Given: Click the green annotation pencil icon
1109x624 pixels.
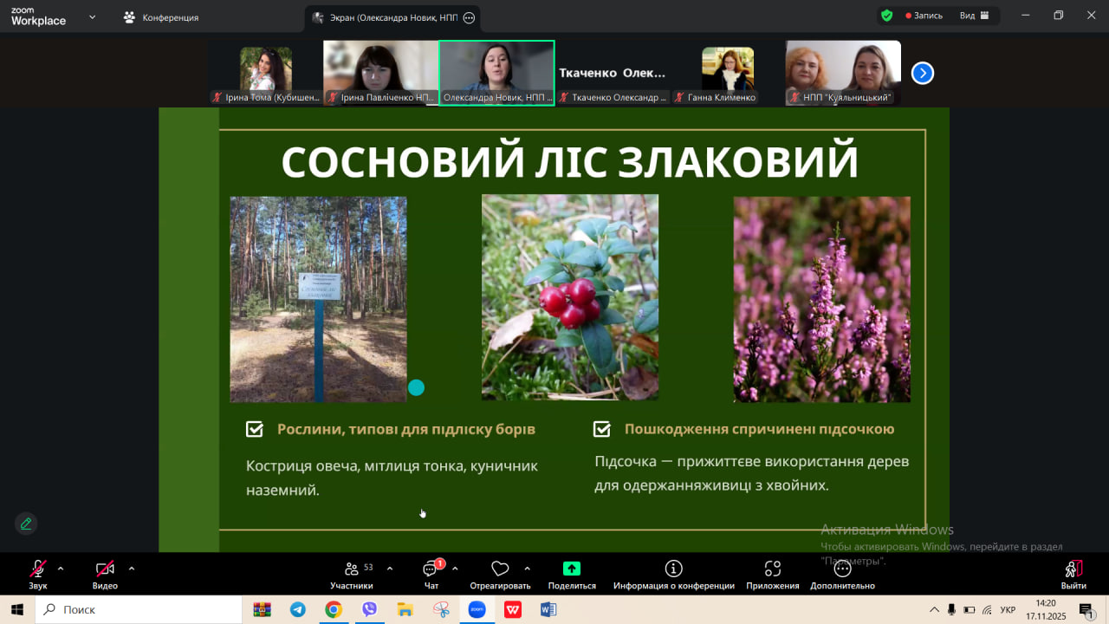Looking at the screenshot, I should (x=26, y=523).
